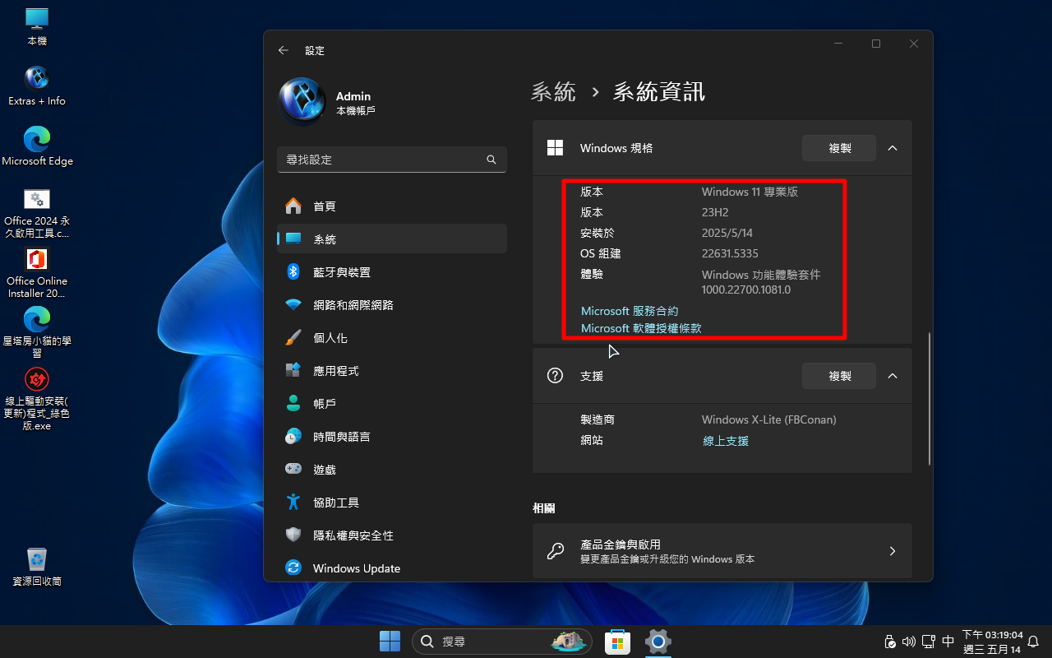1052x658 pixels.
Task: Copy the 支援 details with 複製
Action: (x=839, y=376)
